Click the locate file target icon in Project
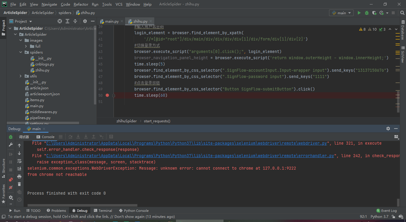The image size is (406, 222). [x=60, y=21]
